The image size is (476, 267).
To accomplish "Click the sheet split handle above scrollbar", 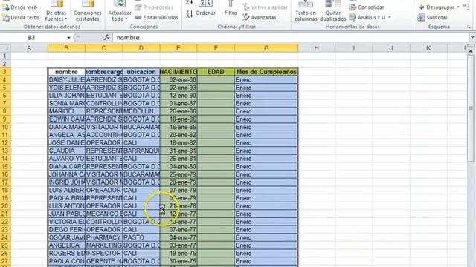I will [x=471, y=46].
